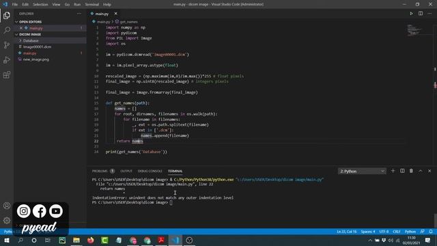This screenshot has width=437, height=246.
Task: Open the Explorer view in activity bar
Action: [x=7, y=15]
